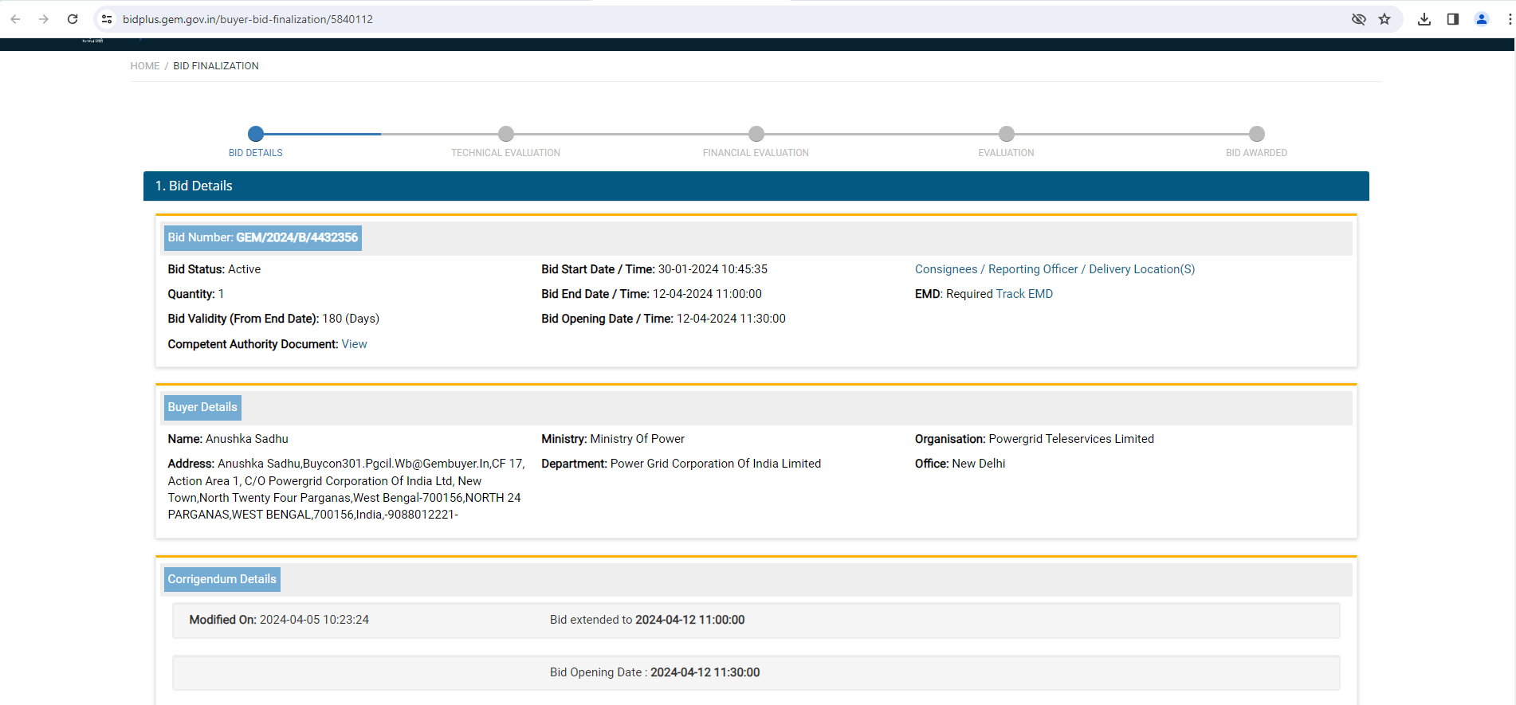The height and width of the screenshot is (705, 1516).
Task: Go to HOME breadcrumb link
Action: pos(145,66)
